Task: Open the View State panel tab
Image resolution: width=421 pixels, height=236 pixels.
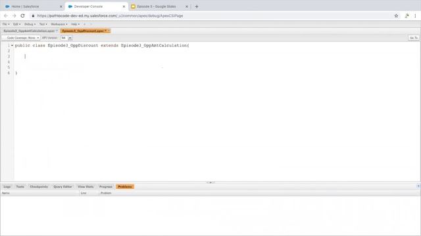Action: (x=86, y=186)
